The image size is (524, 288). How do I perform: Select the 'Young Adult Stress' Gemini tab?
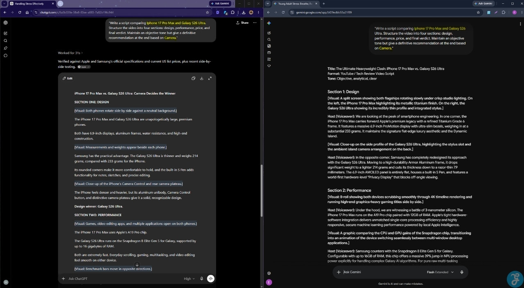click(x=295, y=4)
